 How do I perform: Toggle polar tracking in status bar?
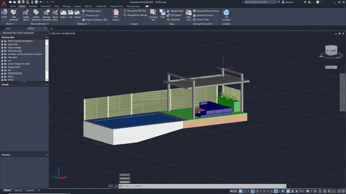tap(257, 191)
